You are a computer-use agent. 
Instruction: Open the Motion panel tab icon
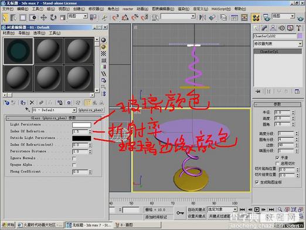281,28
